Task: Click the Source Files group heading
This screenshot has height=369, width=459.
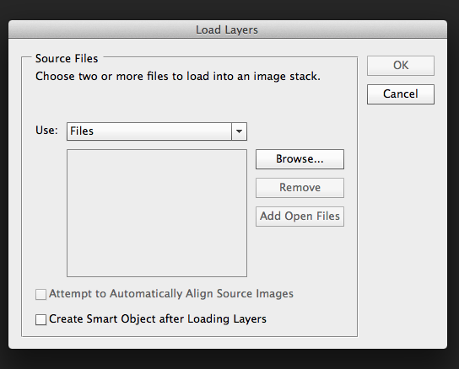Action: (67, 58)
